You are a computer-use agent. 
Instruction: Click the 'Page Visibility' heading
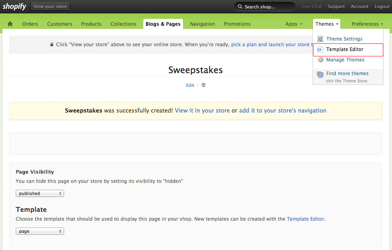(x=35, y=172)
